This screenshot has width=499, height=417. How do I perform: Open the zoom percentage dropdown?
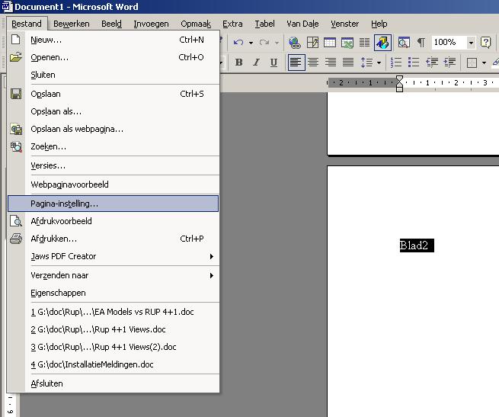pos(470,43)
